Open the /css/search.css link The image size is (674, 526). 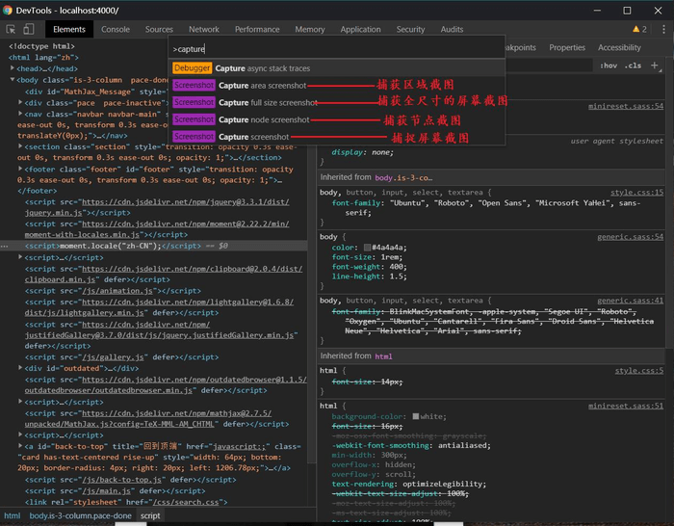[x=185, y=502]
